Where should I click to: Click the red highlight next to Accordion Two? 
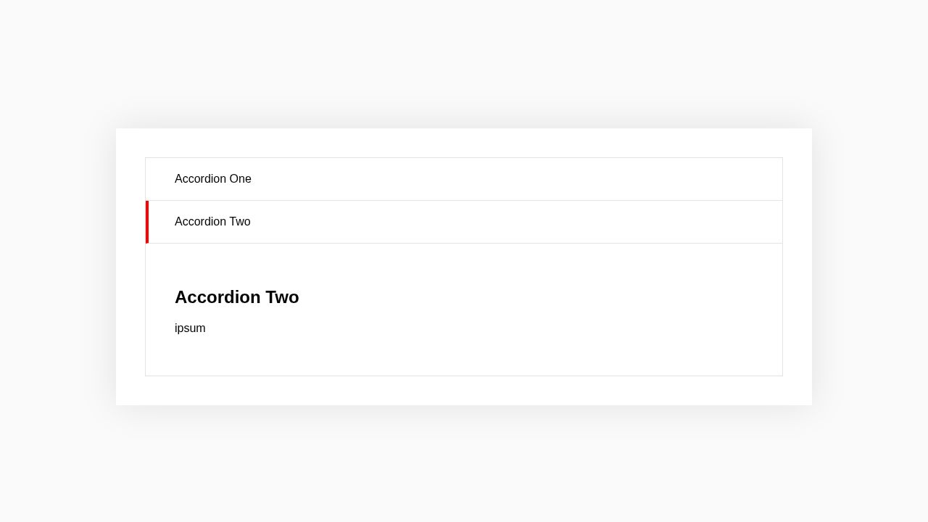147,222
